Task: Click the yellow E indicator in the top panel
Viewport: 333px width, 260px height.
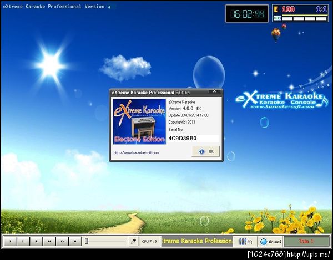Action: click(x=276, y=9)
